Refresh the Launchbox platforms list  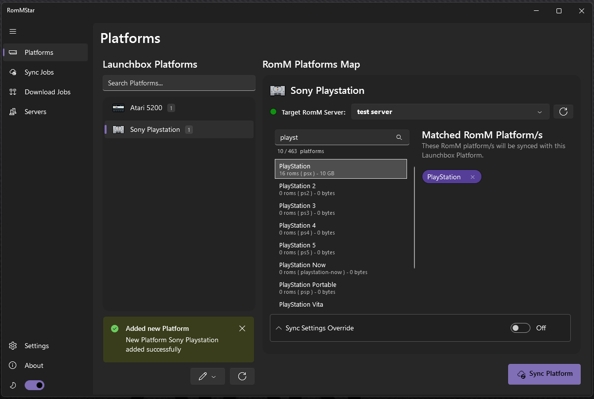coord(242,376)
